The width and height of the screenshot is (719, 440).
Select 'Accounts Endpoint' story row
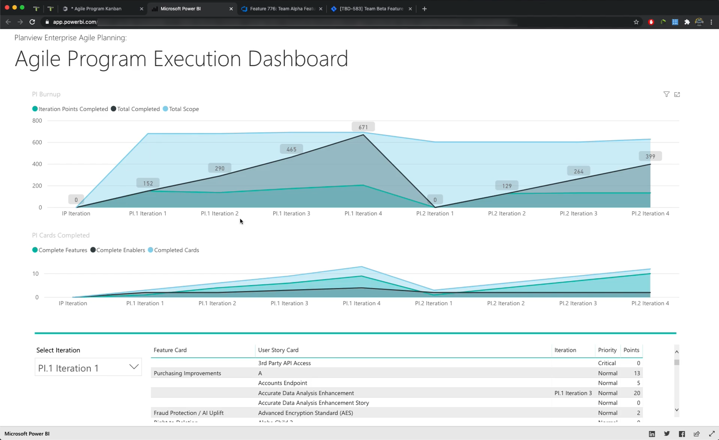click(x=397, y=383)
